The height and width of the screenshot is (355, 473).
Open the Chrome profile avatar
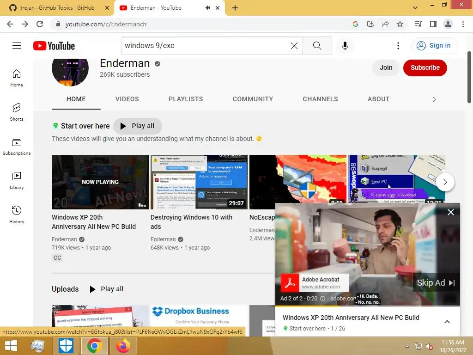[448, 24]
